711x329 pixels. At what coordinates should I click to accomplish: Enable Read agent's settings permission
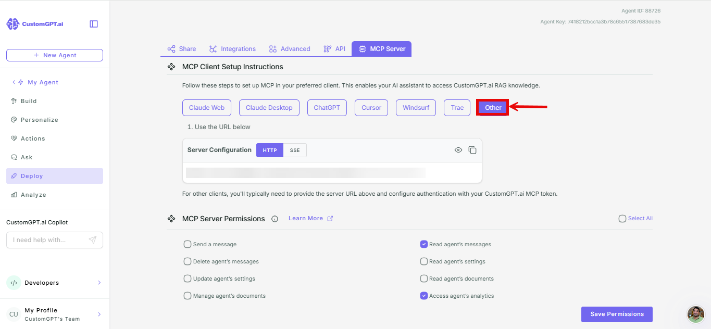(424, 261)
